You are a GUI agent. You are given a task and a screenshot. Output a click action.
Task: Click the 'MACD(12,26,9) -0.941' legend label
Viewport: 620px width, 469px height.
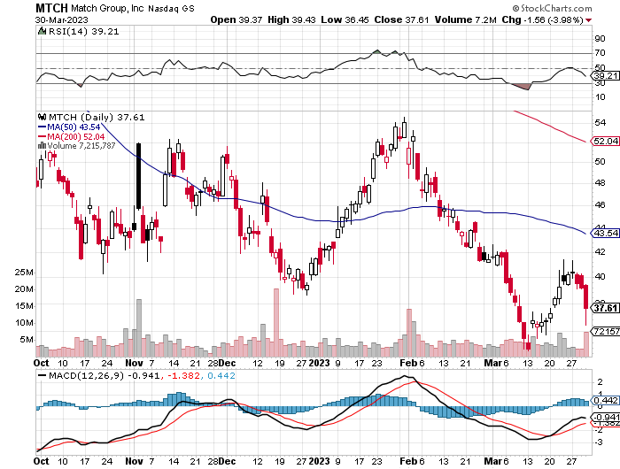[x=105, y=375]
